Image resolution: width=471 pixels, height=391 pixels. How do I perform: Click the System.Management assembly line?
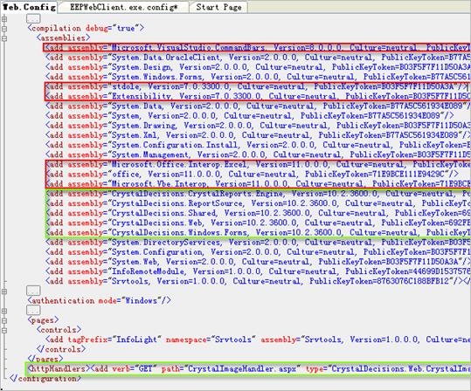pos(258,154)
